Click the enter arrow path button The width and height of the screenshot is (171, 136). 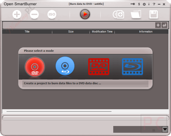click(x=164, y=25)
